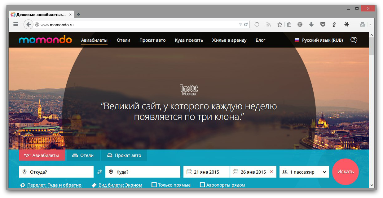Select the Прокат авто search tab
The height and width of the screenshot is (198, 383).
pyautogui.click(x=124, y=155)
